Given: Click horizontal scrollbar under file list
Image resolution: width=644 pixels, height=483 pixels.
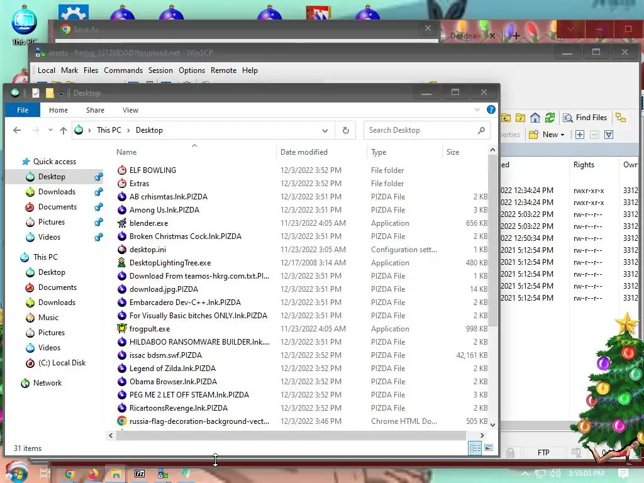Looking at the screenshot, I should coord(291,435).
